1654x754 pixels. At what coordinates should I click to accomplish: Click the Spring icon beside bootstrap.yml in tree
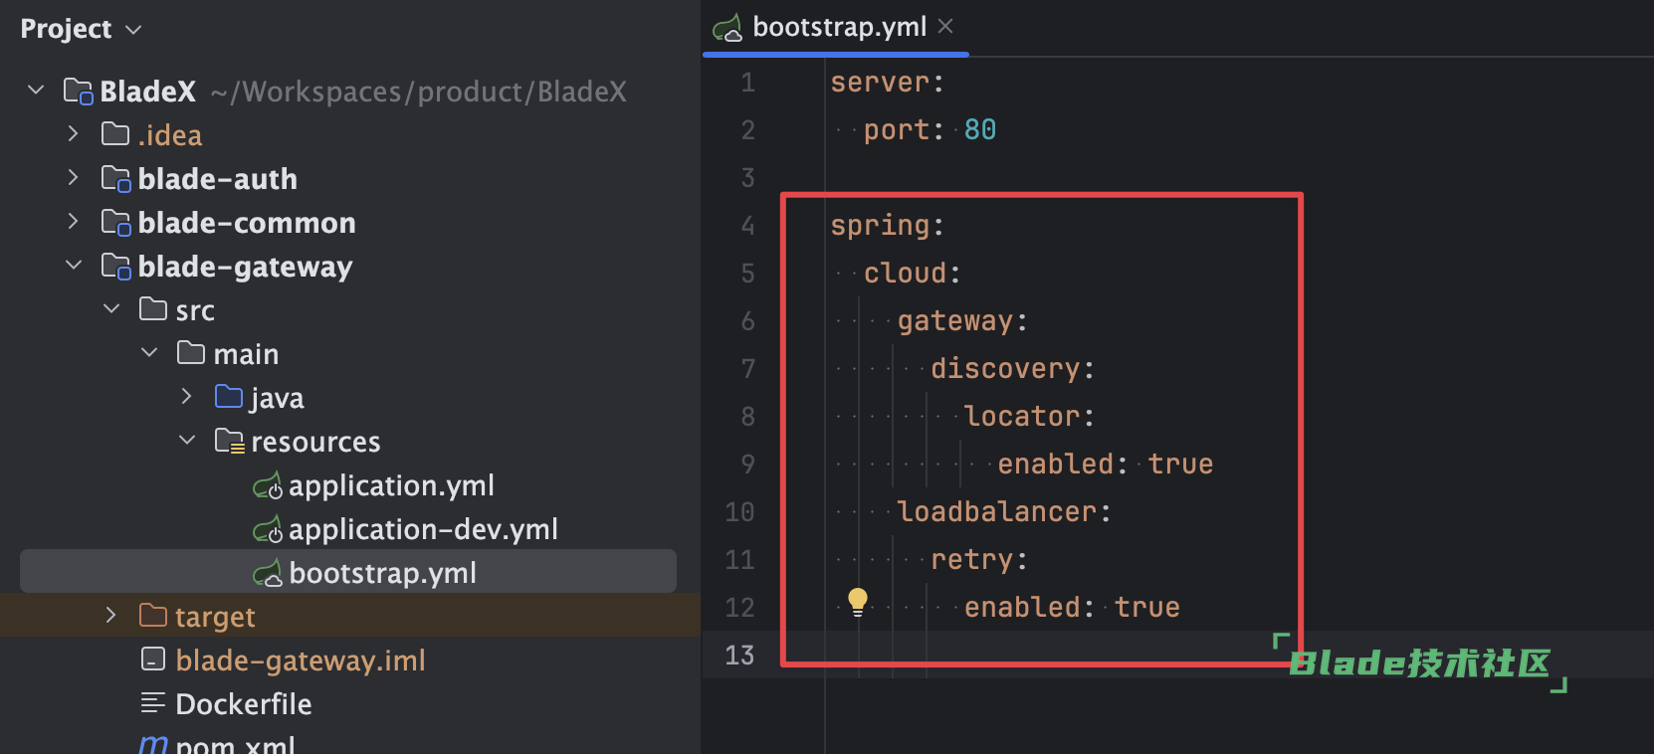268,574
